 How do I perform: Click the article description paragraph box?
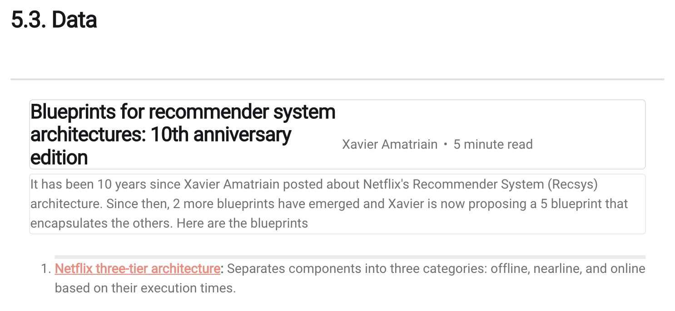pos(337,204)
